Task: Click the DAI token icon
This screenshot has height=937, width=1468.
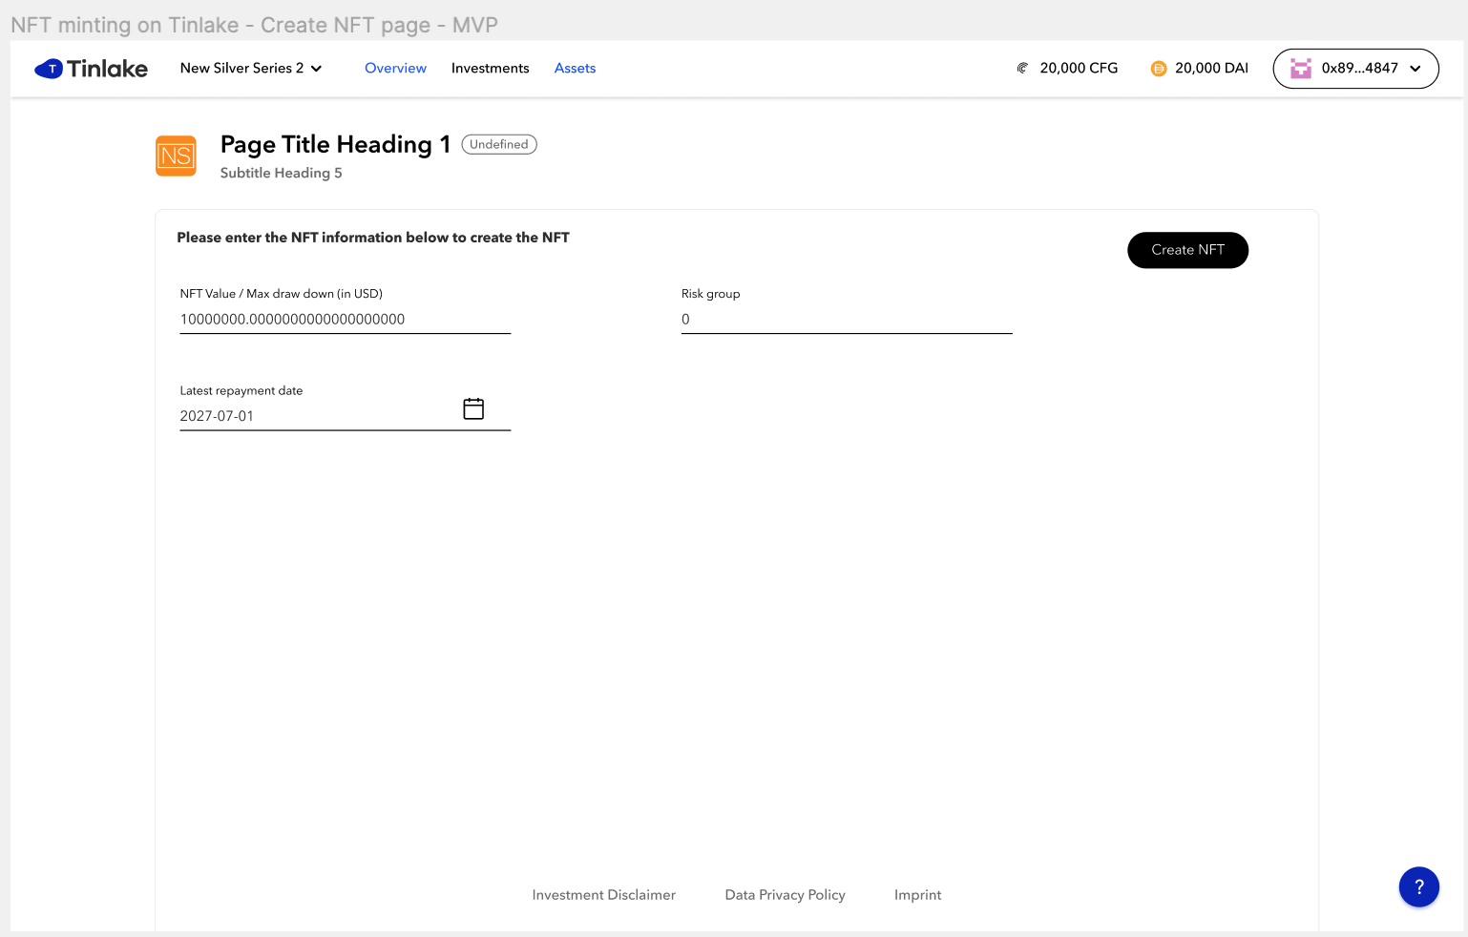Action: pyautogui.click(x=1159, y=68)
